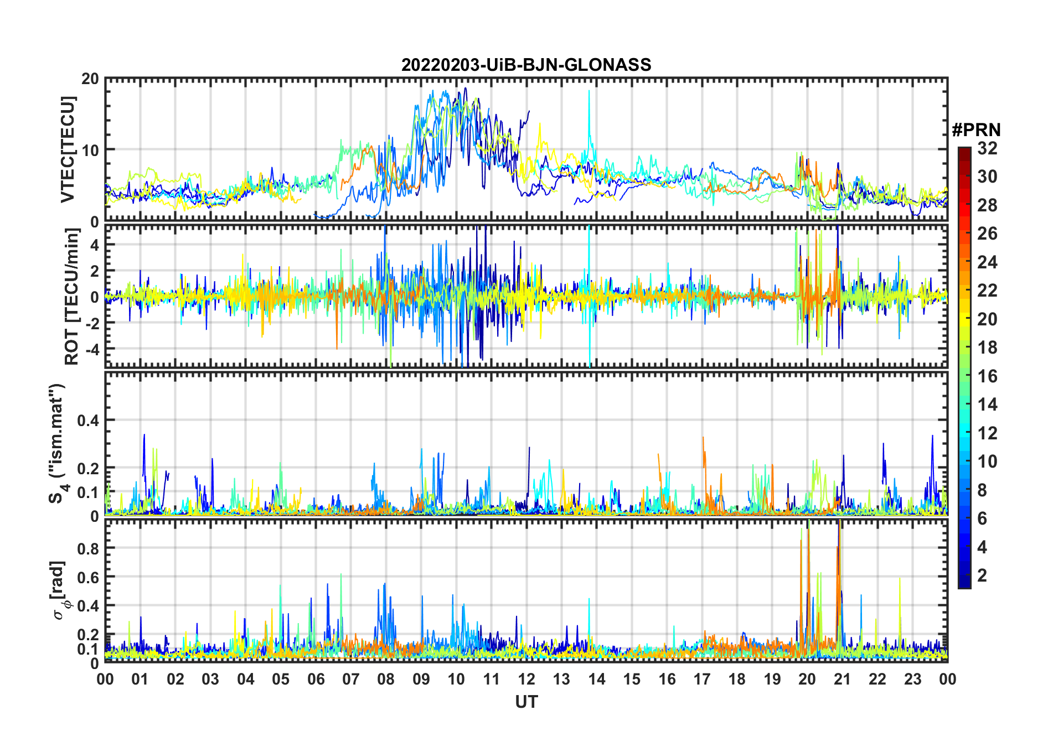Select the UT x-axis label
This screenshot has height=736, width=1053.
click(x=526, y=702)
